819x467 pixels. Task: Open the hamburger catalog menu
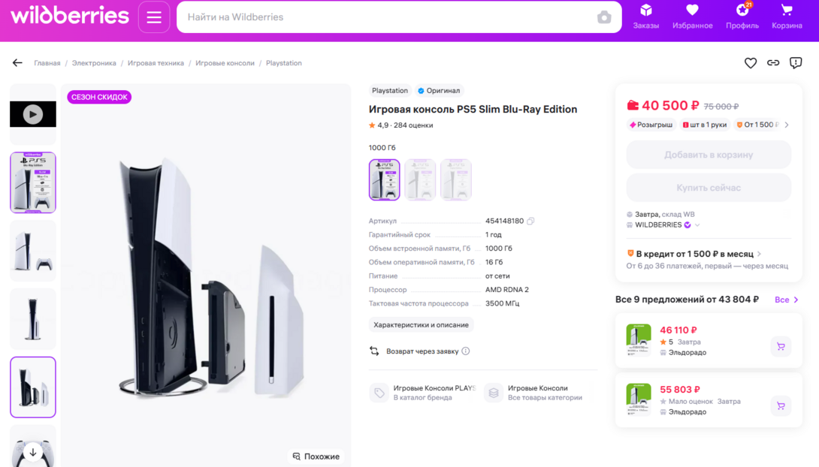[x=154, y=17]
